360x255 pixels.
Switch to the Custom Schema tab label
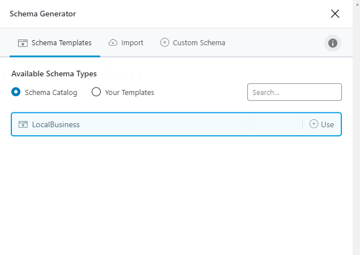199,43
